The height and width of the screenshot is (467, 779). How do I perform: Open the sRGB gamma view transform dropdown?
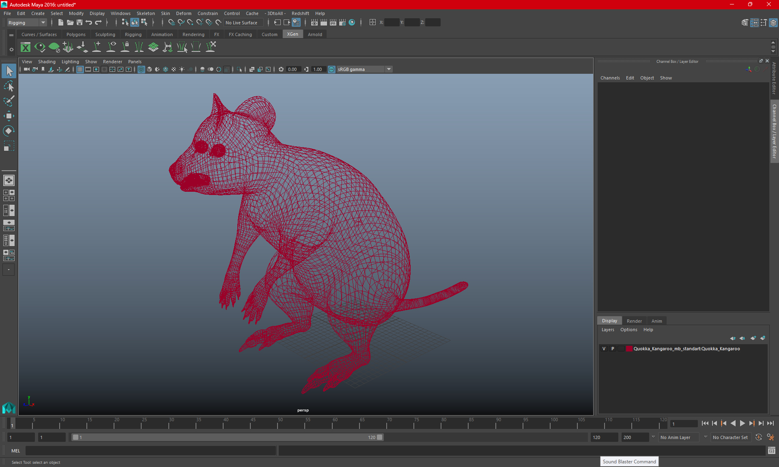click(389, 69)
